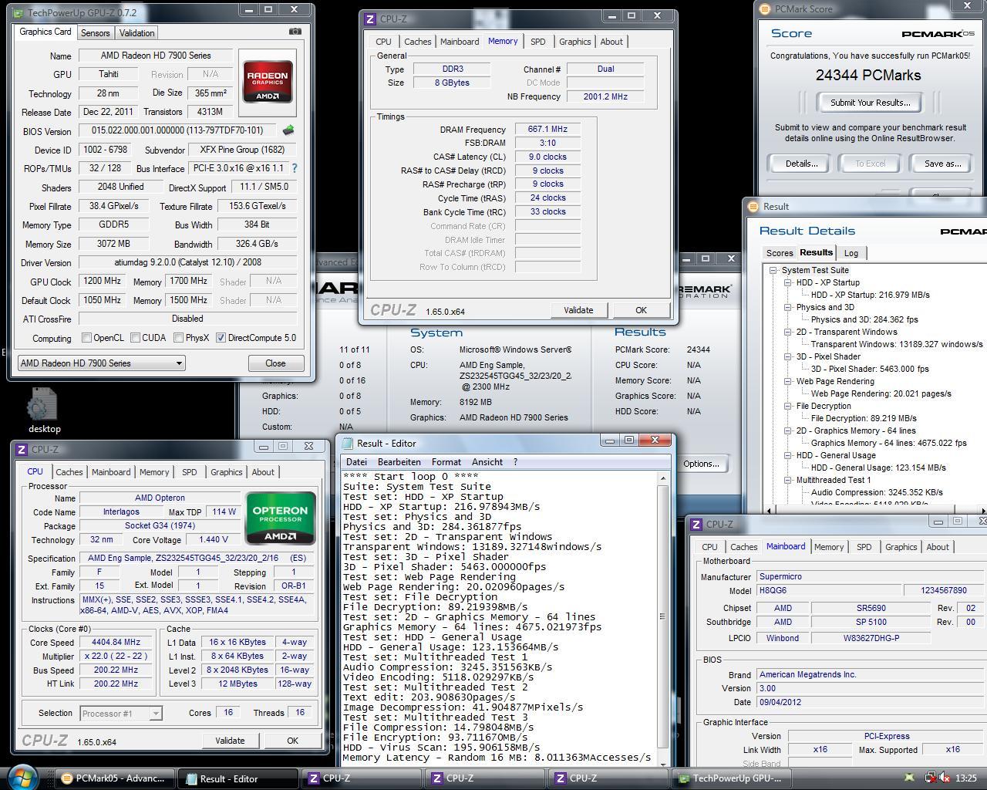
Task: Open the Datei menu in Result - Editor
Action: pyautogui.click(x=356, y=462)
